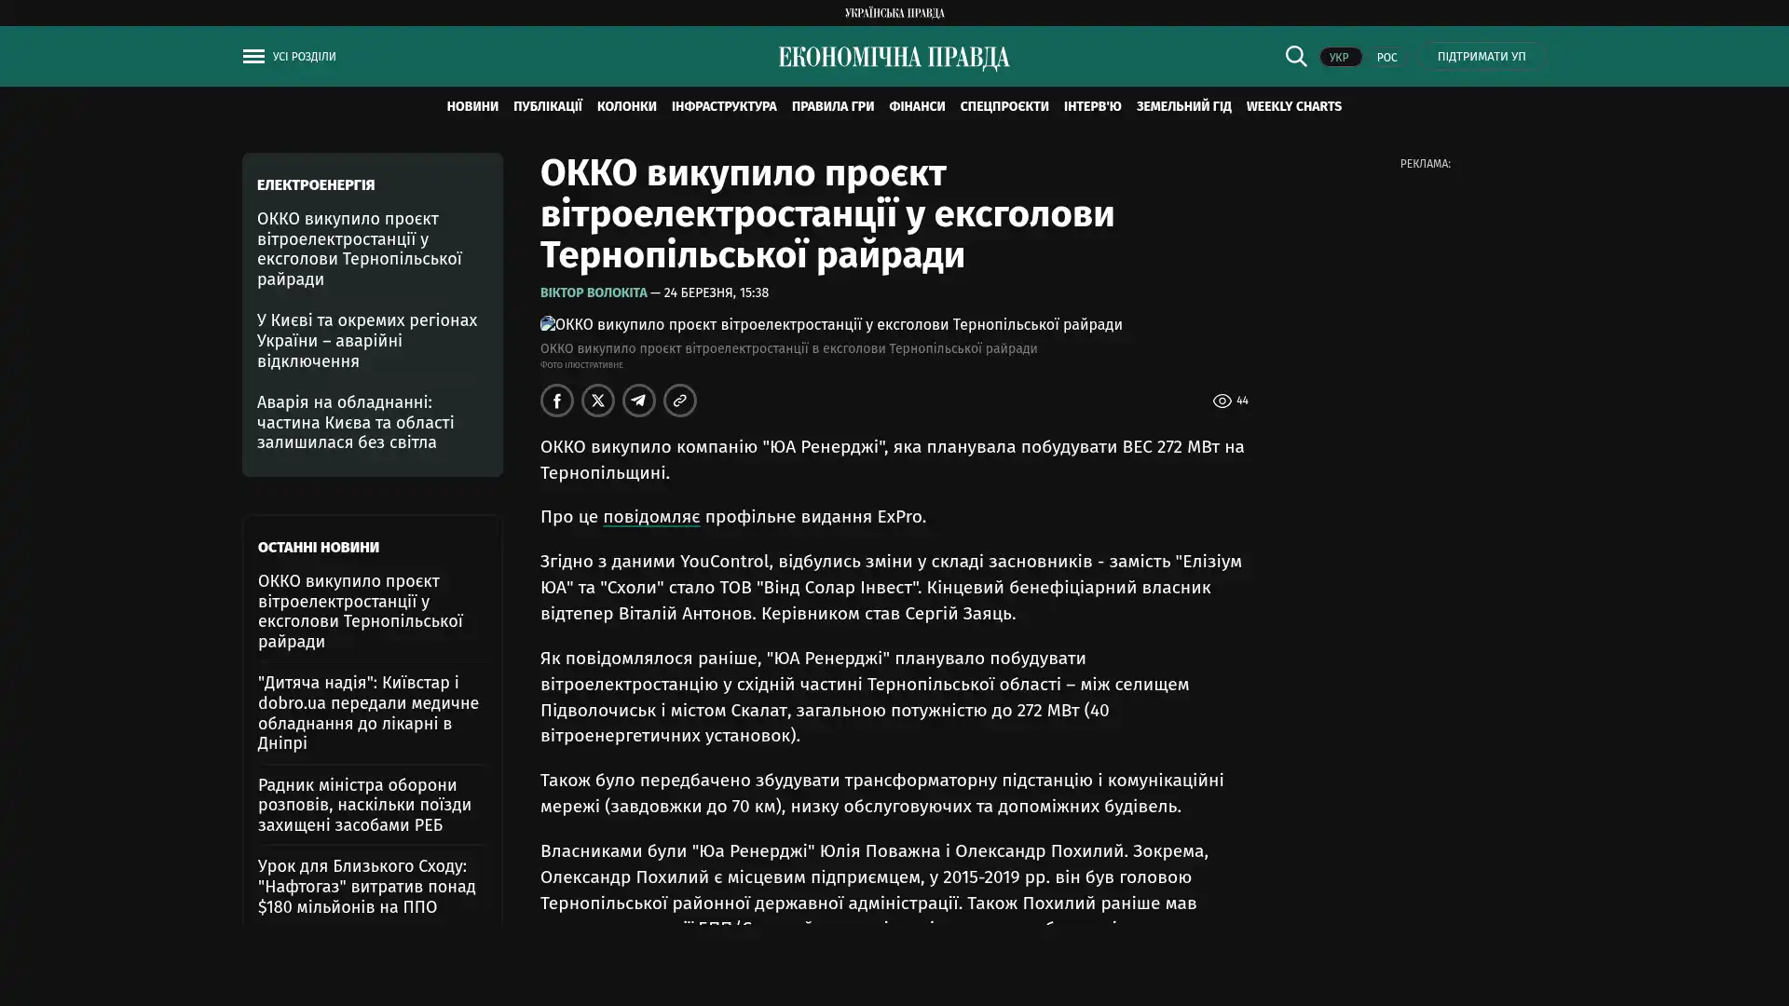Go to НОВИНИ section
The image size is (1789, 1006).
click(x=472, y=106)
